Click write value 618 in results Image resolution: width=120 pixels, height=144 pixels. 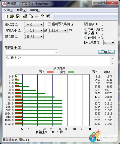point(98,76)
